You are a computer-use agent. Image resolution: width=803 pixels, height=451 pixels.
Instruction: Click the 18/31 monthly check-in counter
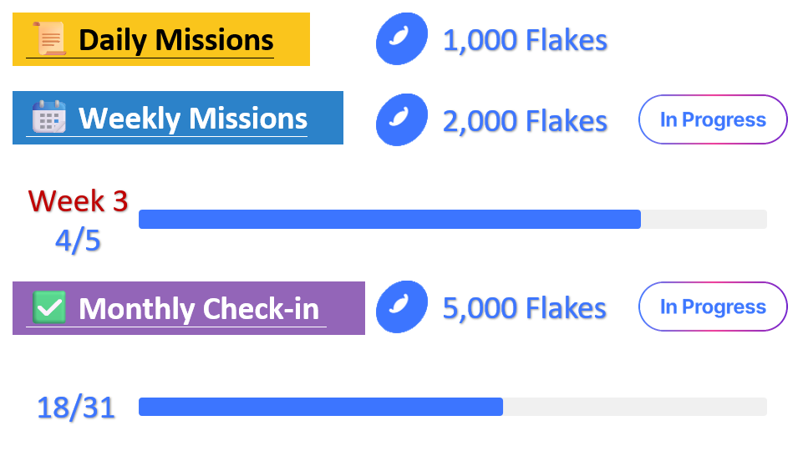point(76,408)
